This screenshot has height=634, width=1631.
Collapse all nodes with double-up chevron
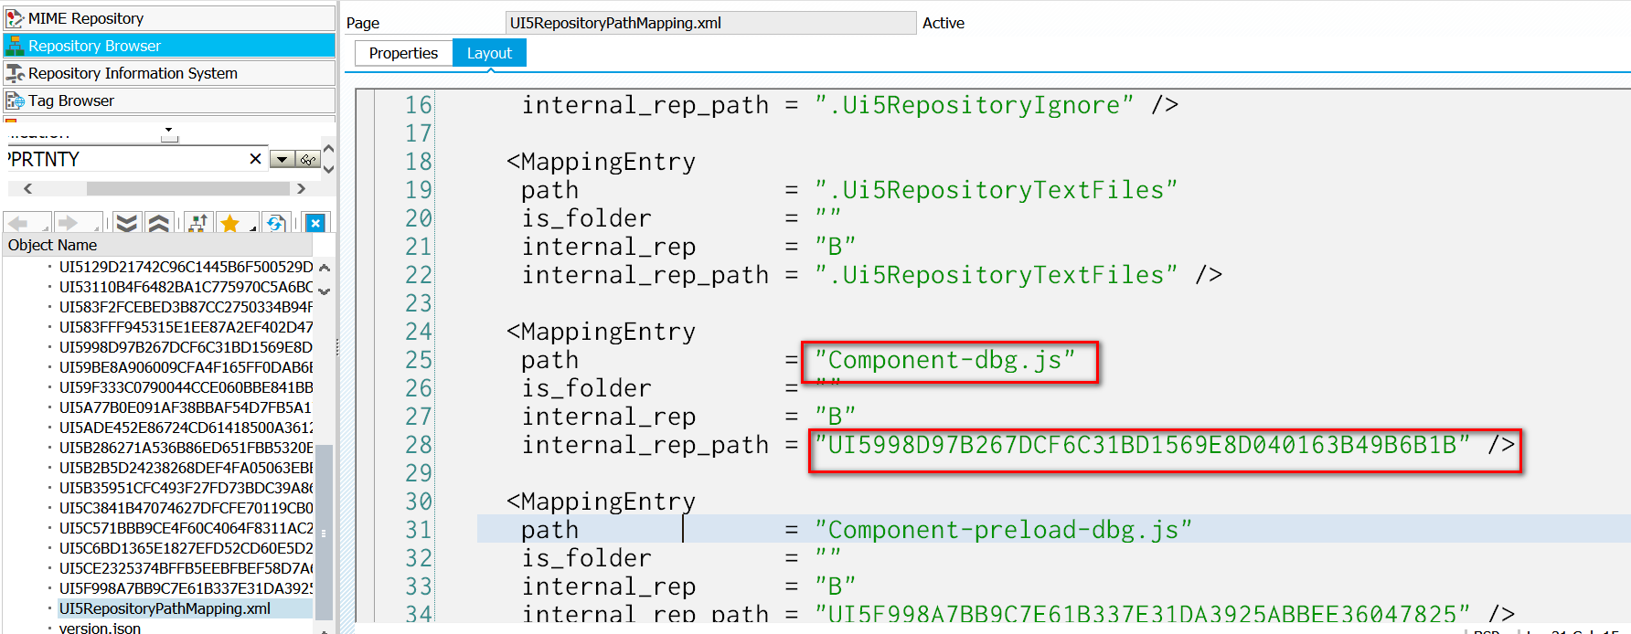coord(159,223)
